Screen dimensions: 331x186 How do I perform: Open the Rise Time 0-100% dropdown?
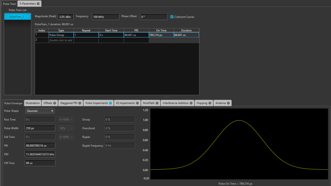(x=66, y=119)
